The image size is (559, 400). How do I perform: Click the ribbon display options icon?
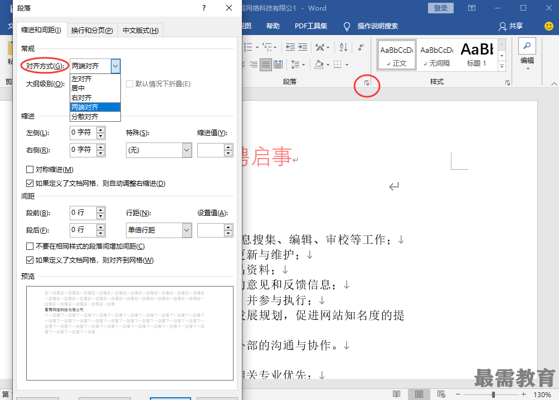click(471, 8)
